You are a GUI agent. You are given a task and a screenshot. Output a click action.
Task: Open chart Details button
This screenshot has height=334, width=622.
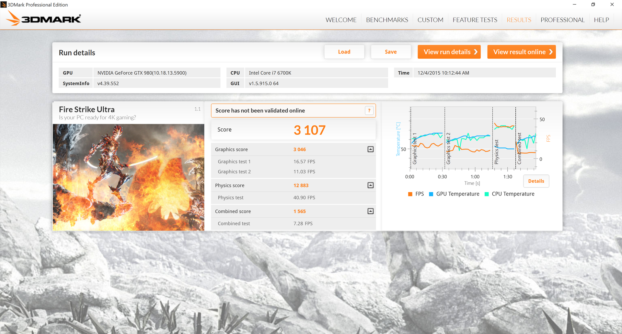coord(536,181)
